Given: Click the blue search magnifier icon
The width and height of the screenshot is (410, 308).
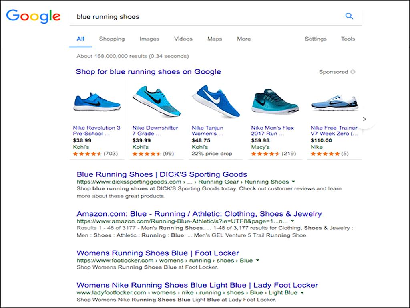Looking at the screenshot, I should pyautogui.click(x=349, y=16).
